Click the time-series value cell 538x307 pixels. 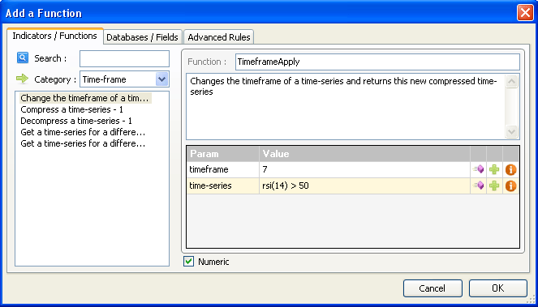coord(364,185)
